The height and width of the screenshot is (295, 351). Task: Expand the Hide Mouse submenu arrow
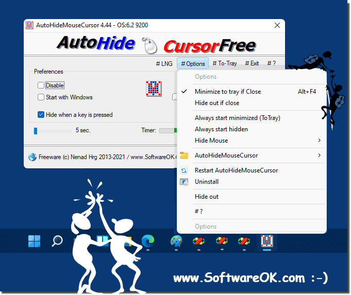[319, 140]
